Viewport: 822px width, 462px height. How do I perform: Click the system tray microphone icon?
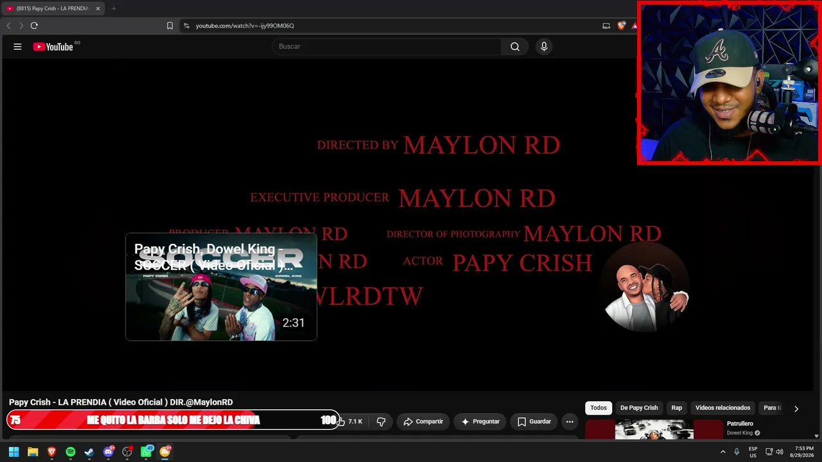tap(737, 452)
